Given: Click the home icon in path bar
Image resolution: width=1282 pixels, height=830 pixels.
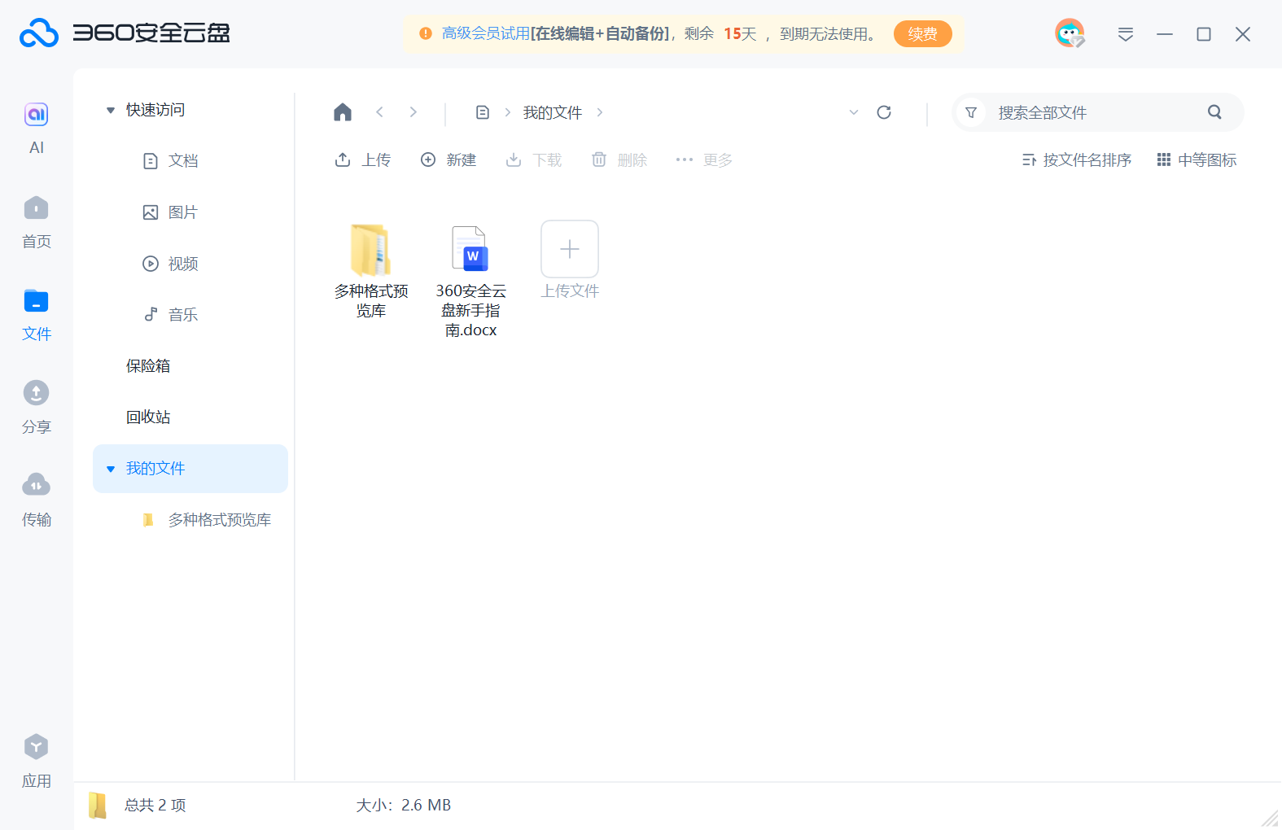Looking at the screenshot, I should (x=343, y=112).
